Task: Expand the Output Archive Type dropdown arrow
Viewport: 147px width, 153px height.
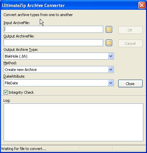Action: coord(111,56)
